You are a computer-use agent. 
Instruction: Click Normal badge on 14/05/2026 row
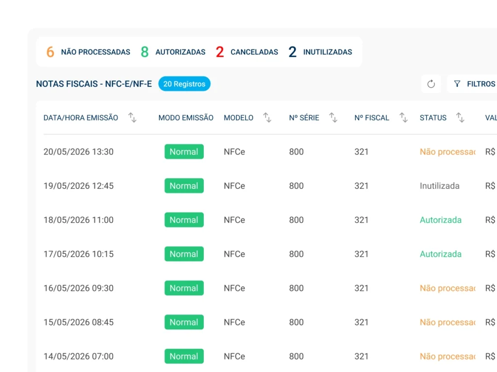point(184,356)
